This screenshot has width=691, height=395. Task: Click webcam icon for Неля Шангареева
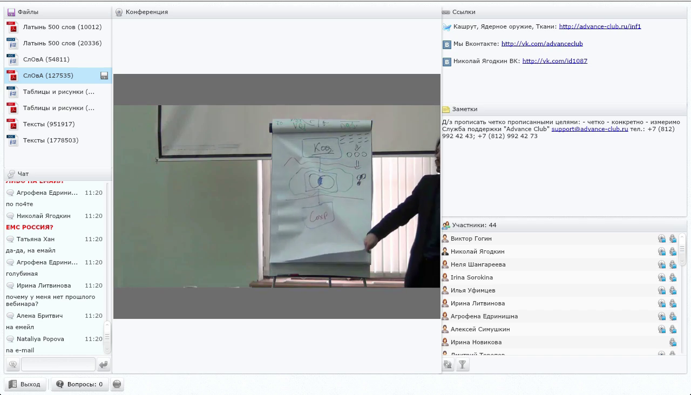pyautogui.click(x=661, y=264)
